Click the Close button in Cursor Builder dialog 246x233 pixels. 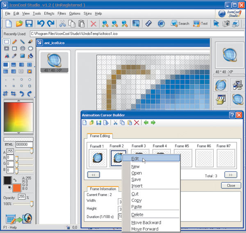click(231, 185)
